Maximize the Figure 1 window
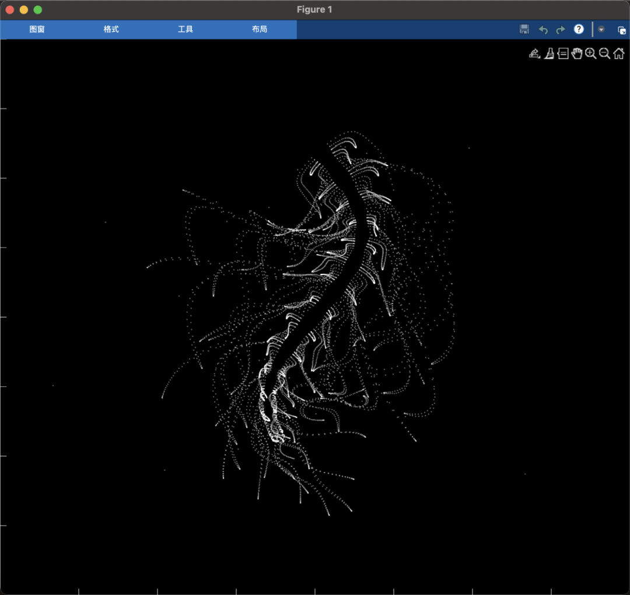This screenshot has width=630, height=595. point(38,10)
